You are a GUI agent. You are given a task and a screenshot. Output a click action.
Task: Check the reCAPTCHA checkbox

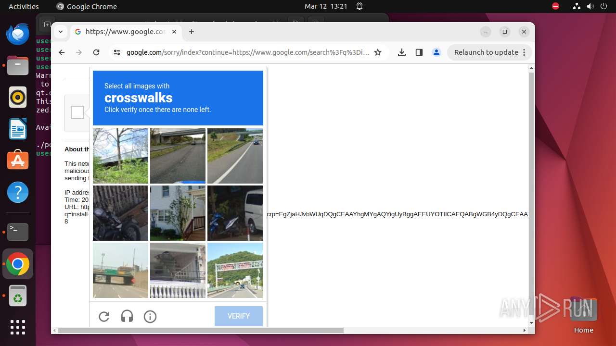(77, 112)
